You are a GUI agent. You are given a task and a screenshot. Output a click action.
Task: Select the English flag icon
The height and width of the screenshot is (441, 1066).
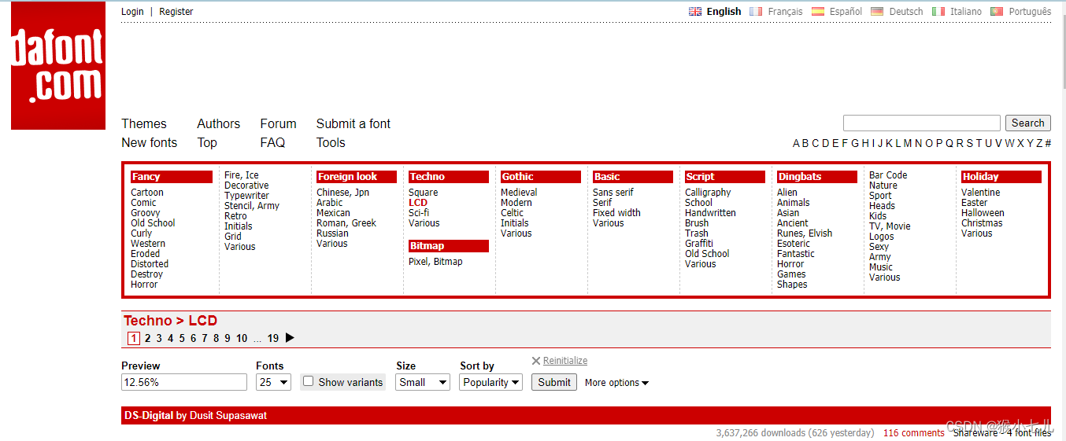(x=695, y=12)
